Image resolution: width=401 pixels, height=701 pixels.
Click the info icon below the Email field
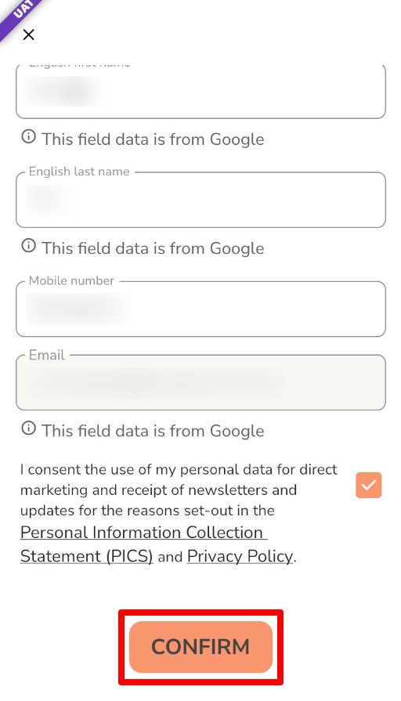29,428
